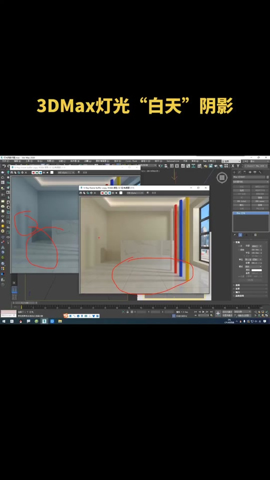
Task: Click the 自动关键点 Auto Key button
Action: (x=227, y=312)
